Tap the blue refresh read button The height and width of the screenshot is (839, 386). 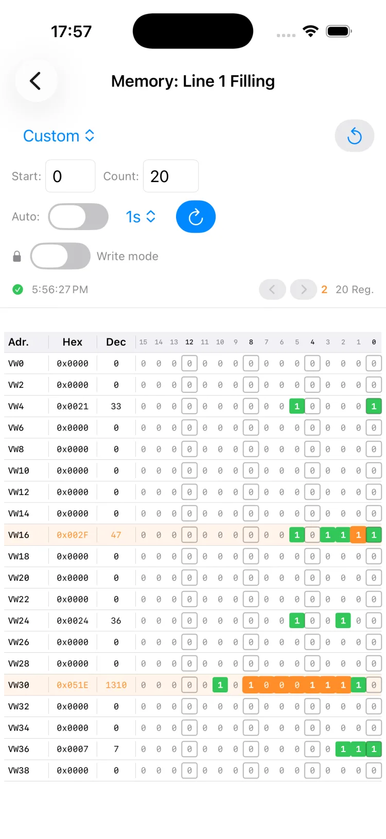pyautogui.click(x=196, y=217)
